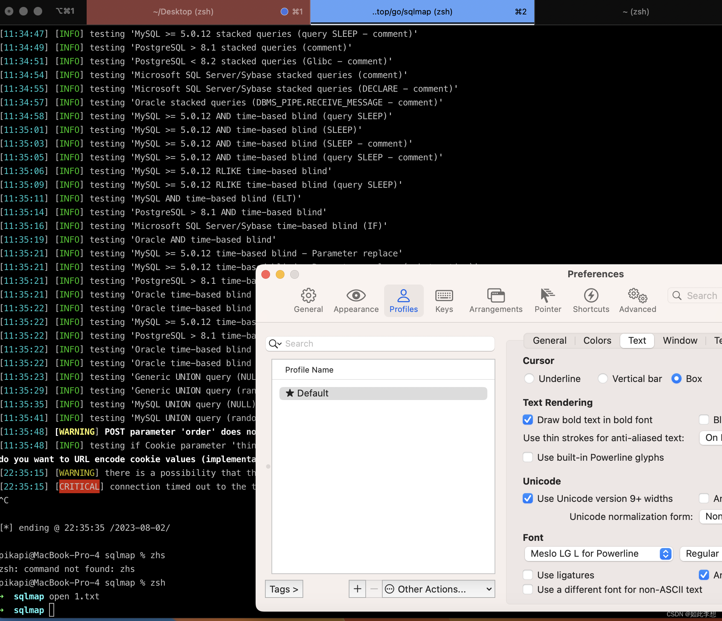
Task: Switch to ~/Desktop (zsh) terminal tab
Action: pos(198,12)
